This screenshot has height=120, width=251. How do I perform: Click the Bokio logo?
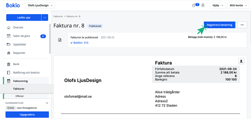pyautogui.click(x=13, y=5)
